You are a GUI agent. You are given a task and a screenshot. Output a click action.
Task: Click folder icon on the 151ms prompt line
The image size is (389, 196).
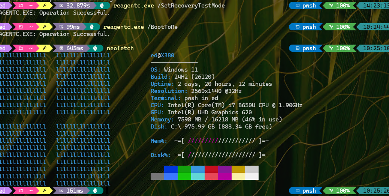21,190
